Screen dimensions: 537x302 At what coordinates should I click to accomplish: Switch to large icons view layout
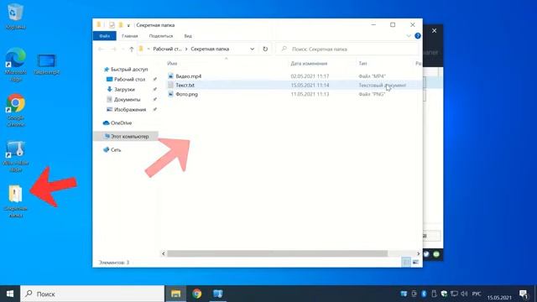point(415,263)
